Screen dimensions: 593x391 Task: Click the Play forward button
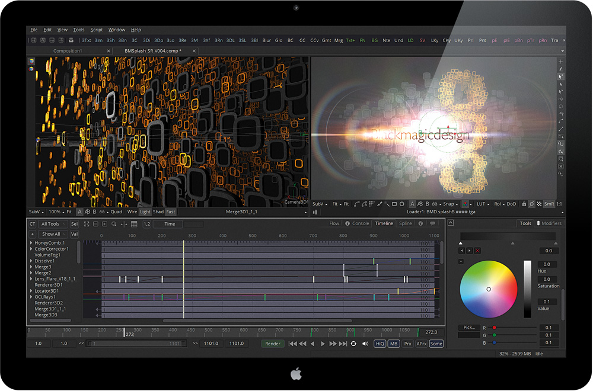tap(323, 344)
